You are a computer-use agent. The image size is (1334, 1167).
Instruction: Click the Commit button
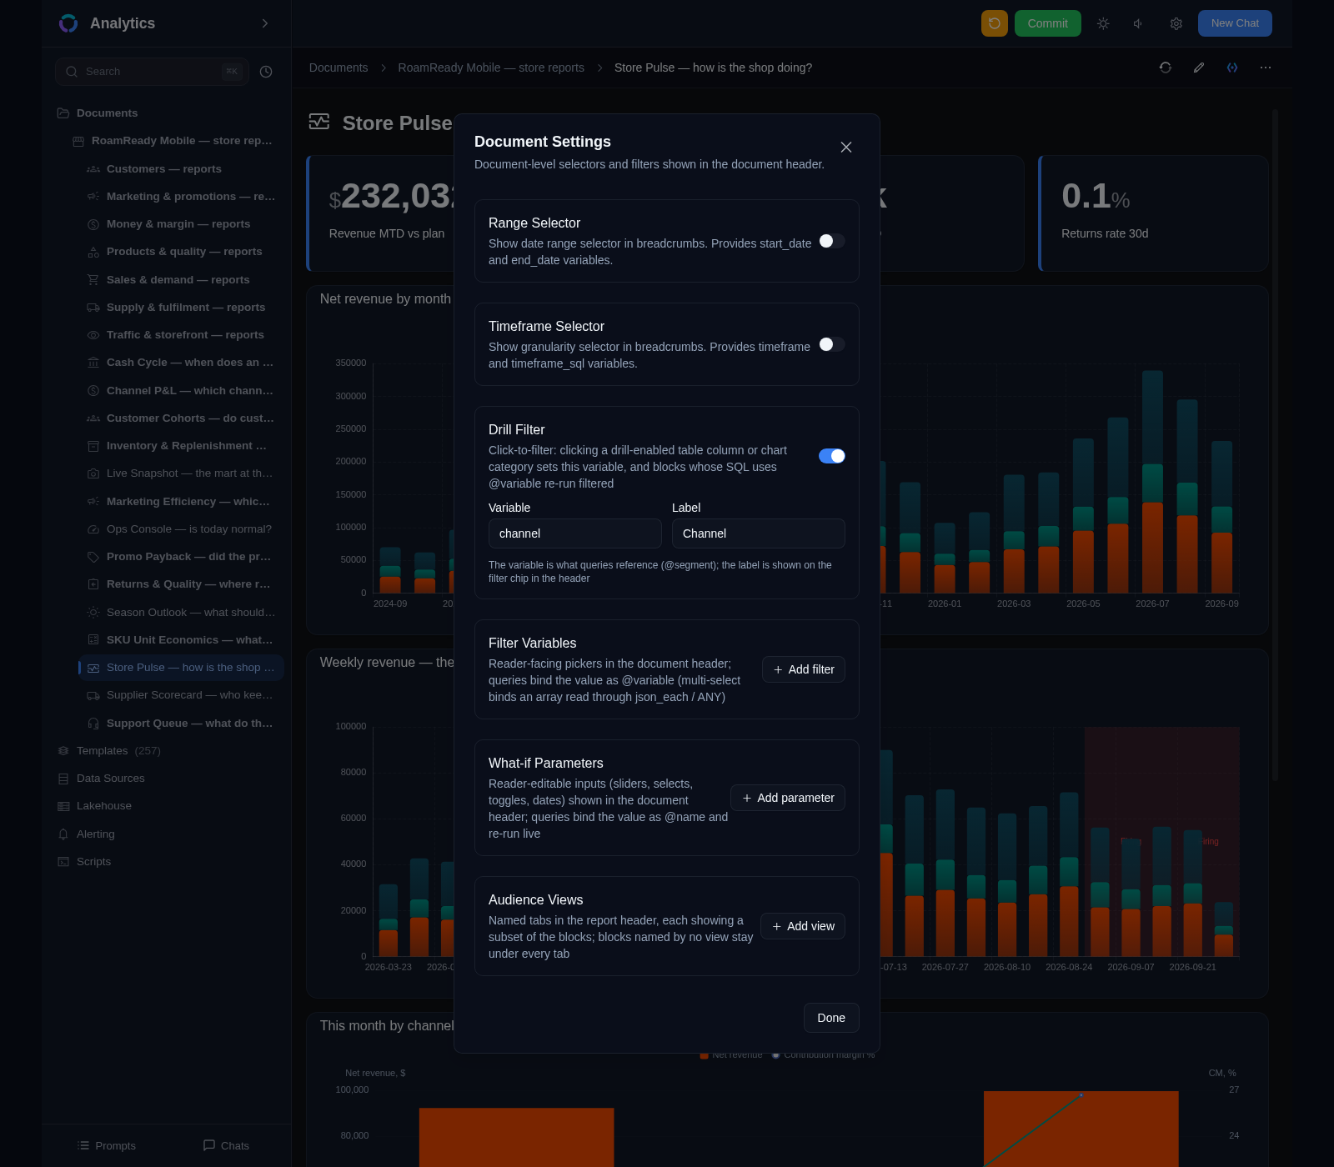[x=1048, y=23]
